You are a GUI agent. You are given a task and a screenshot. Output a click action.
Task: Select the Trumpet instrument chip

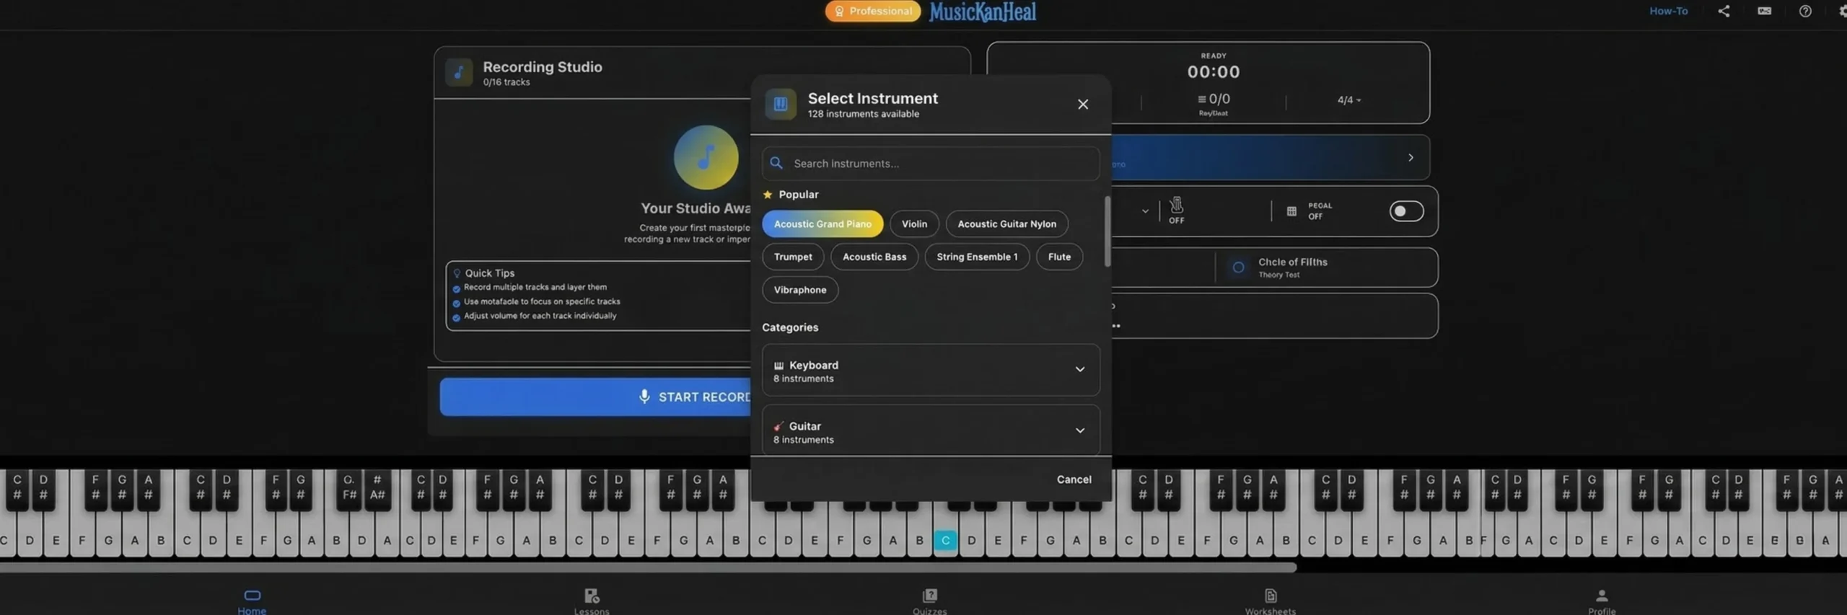click(793, 257)
